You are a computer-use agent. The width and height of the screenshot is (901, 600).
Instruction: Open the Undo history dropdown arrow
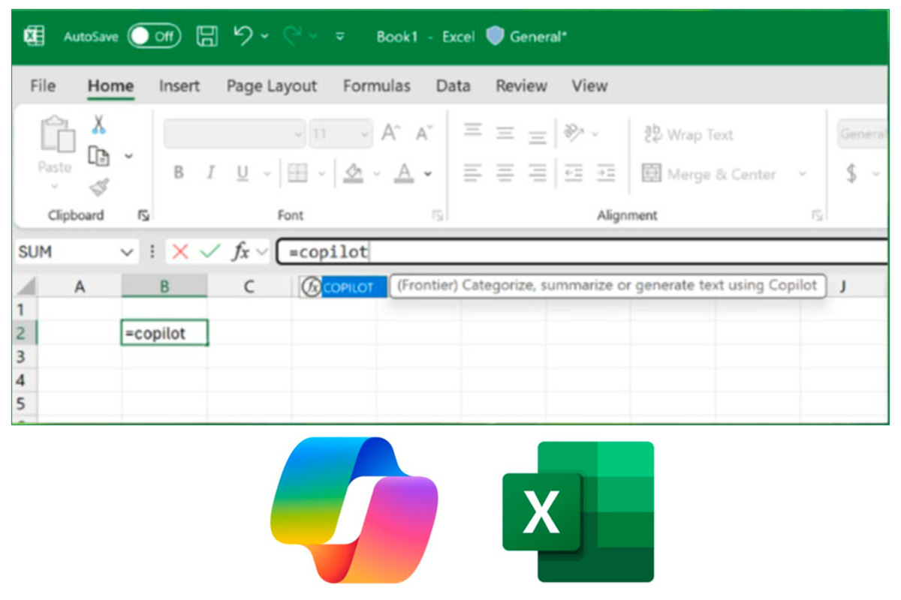[264, 36]
